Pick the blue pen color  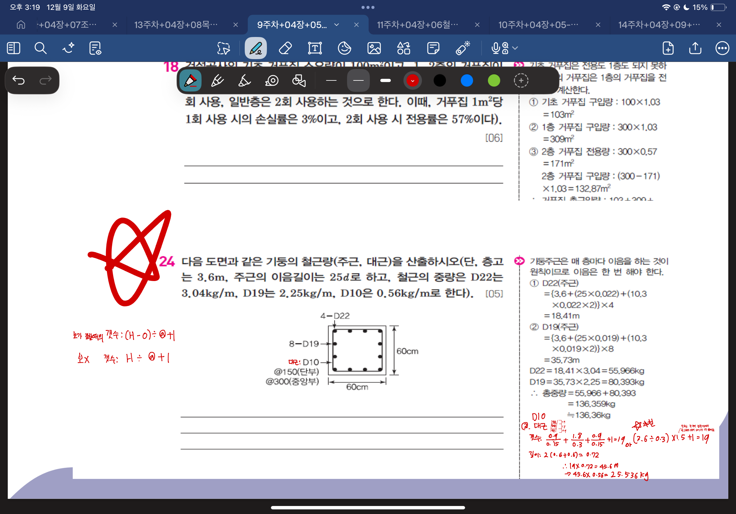pyautogui.click(x=467, y=80)
